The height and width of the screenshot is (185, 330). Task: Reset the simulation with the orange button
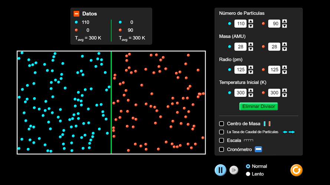click(296, 170)
